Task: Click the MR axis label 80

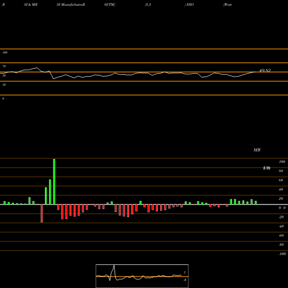Action: point(281,171)
